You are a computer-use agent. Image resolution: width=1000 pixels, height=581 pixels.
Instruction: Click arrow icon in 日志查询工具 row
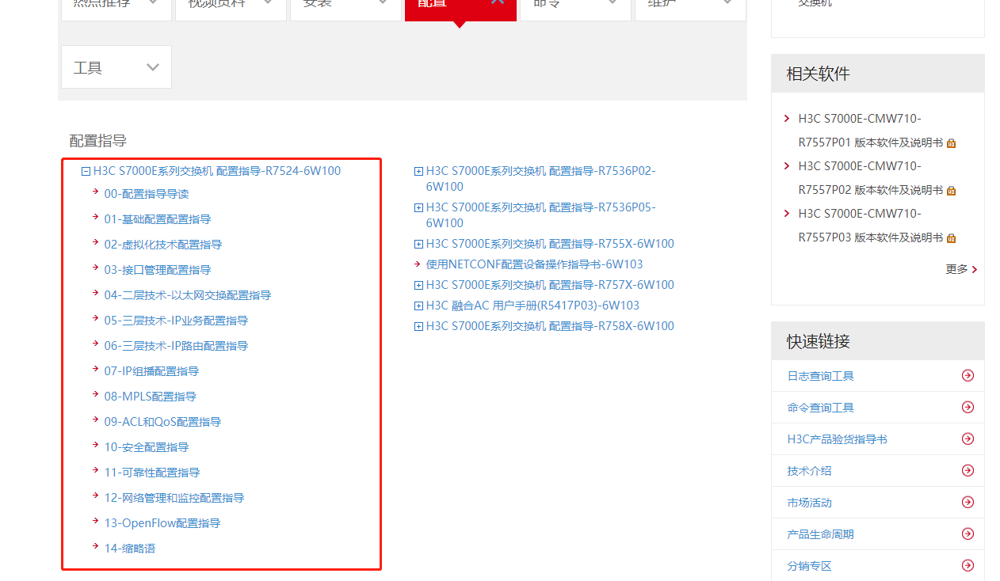pyautogui.click(x=968, y=376)
